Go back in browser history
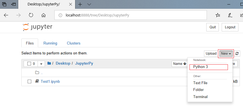Viewport: 243px width, 106px height. click(x=6, y=15)
